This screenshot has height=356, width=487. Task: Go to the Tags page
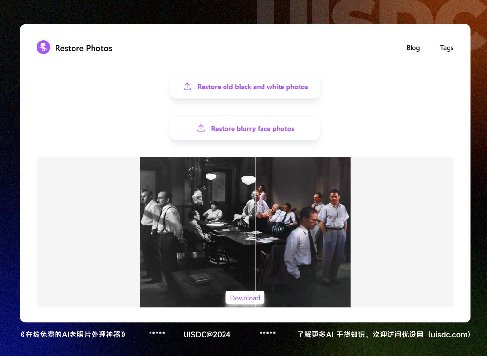point(447,48)
